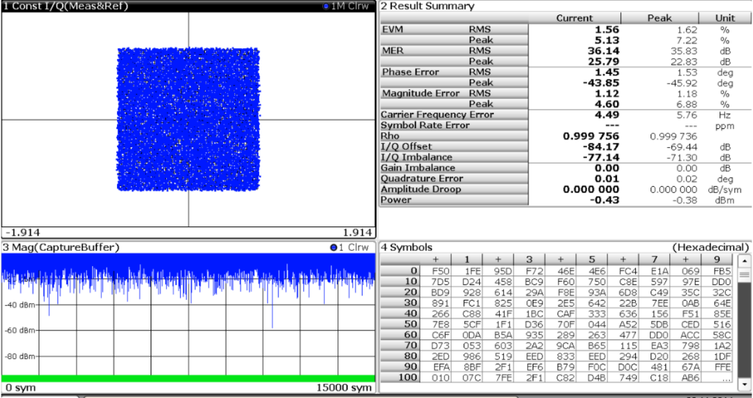Click the Peak column header
The width and height of the screenshot is (753, 398).
pyautogui.click(x=660, y=18)
